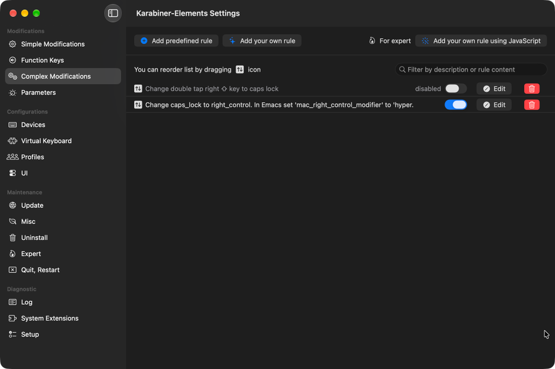Screen dimensions: 555x369
Task: Click the Parameters sun icon
Action: 12,92
